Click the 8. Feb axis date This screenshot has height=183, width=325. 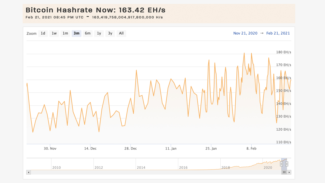(251, 148)
